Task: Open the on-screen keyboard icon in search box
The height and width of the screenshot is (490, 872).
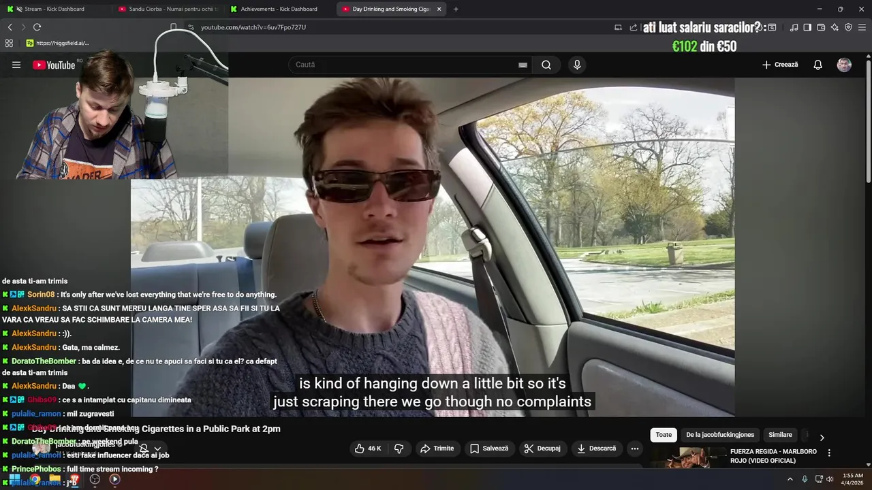Action: [x=523, y=65]
